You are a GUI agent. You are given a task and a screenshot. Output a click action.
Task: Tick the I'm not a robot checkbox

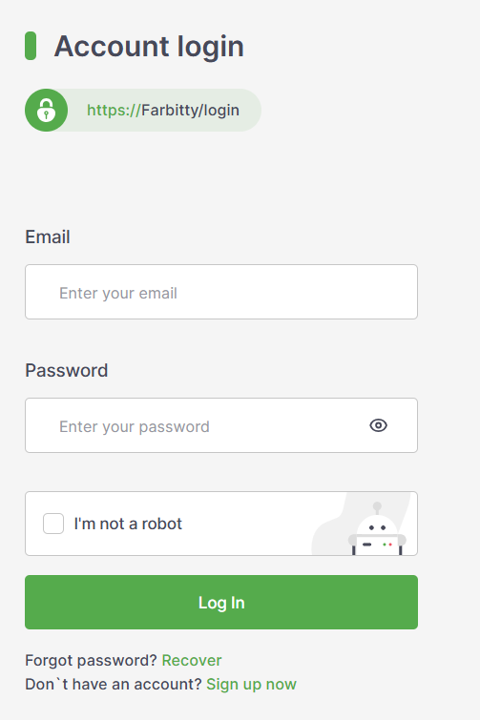coord(53,524)
